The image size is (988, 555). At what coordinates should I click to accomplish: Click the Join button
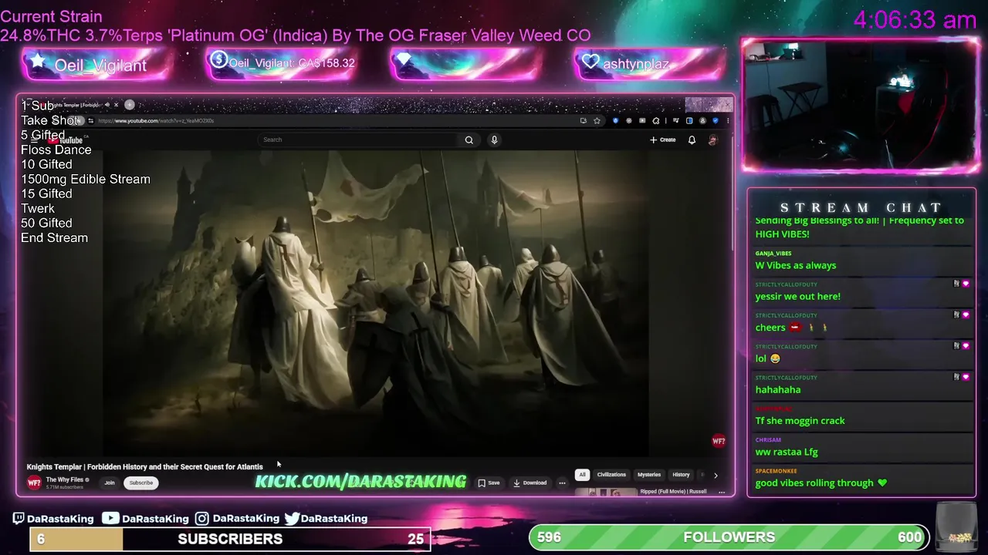110,483
